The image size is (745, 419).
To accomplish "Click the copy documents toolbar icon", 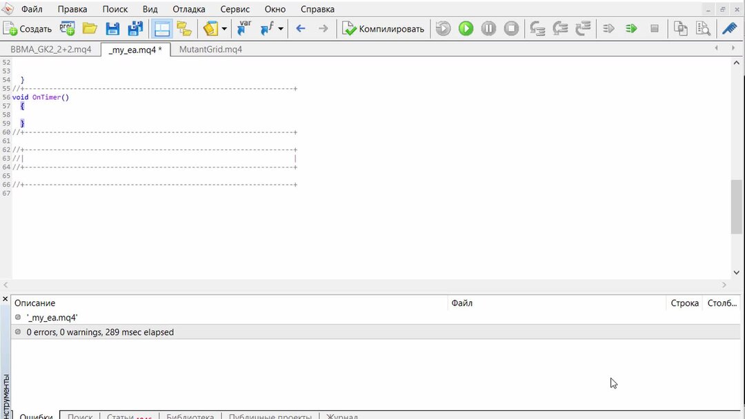I will pyautogui.click(x=680, y=29).
